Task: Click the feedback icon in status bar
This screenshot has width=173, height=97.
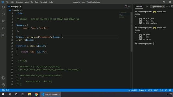Action: 166,90
